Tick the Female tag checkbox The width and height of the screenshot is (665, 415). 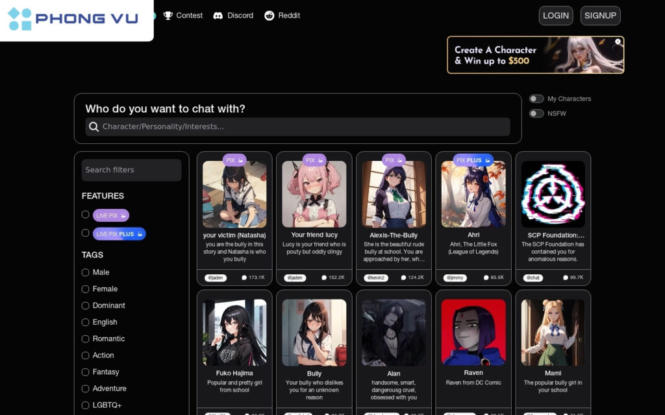click(86, 289)
